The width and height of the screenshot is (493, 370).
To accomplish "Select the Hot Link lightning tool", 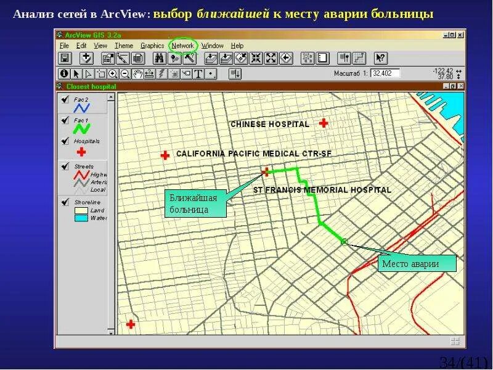I will tap(161, 74).
